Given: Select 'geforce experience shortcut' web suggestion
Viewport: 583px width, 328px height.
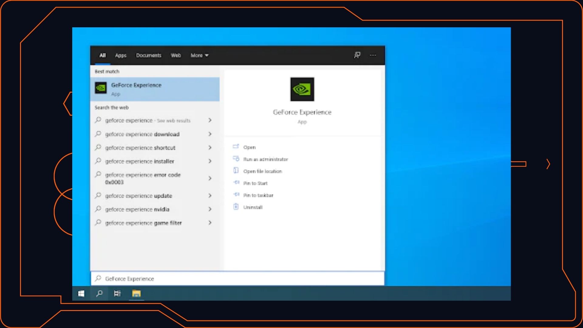Looking at the screenshot, I should pyautogui.click(x=155, y=148).
